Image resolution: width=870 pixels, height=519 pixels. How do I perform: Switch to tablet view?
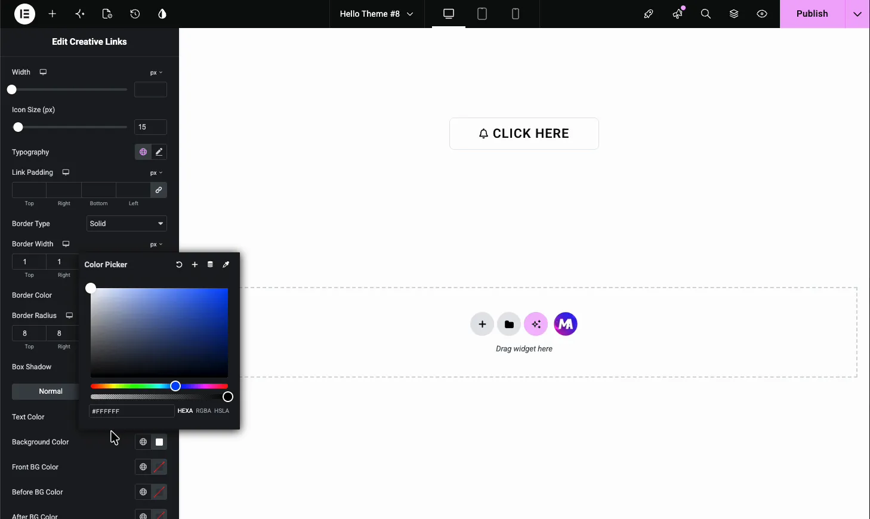[x=482, y=14]
